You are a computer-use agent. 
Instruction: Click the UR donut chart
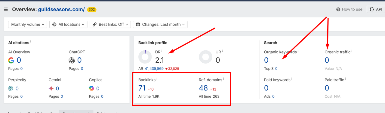[x=206, y=57]
